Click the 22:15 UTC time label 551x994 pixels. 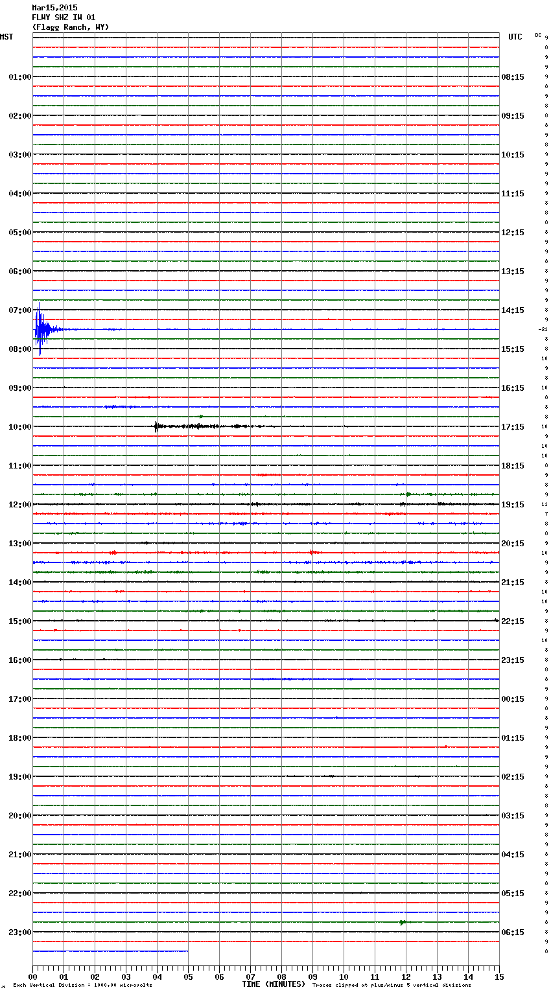[x=513, y=621]
